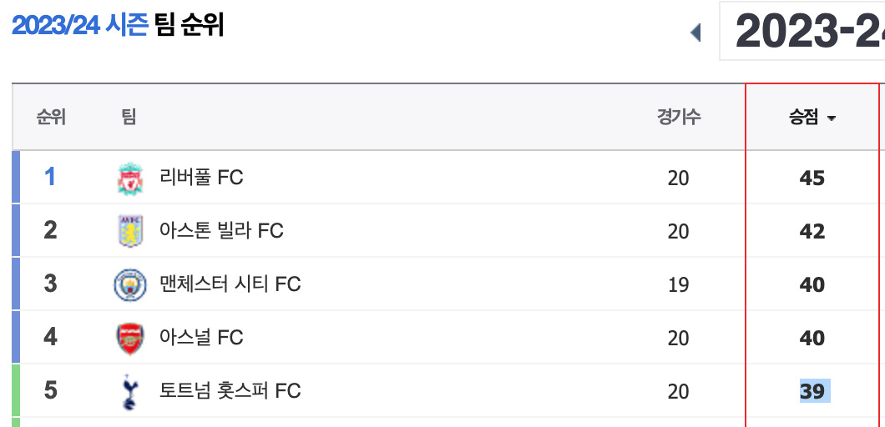885x427 pixels.
Task: Sort the table by 승점 column
Action: click(x=804, y=118)
